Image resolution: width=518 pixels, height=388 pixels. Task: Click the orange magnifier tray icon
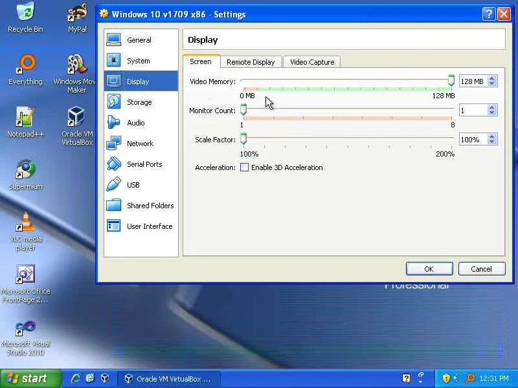point(470,378)
